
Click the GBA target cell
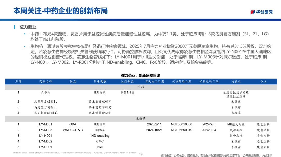73,124
